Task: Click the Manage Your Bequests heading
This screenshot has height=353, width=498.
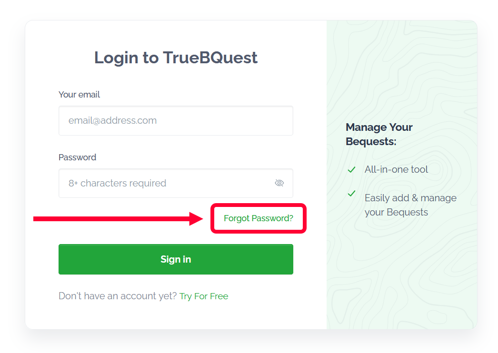Action: (379, 134)
